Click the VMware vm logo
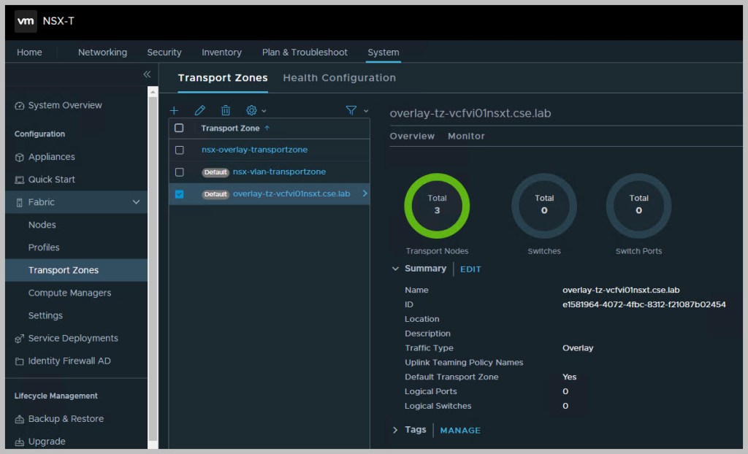The width and height of the screenshot is (748, 454). tap(26, 21)
